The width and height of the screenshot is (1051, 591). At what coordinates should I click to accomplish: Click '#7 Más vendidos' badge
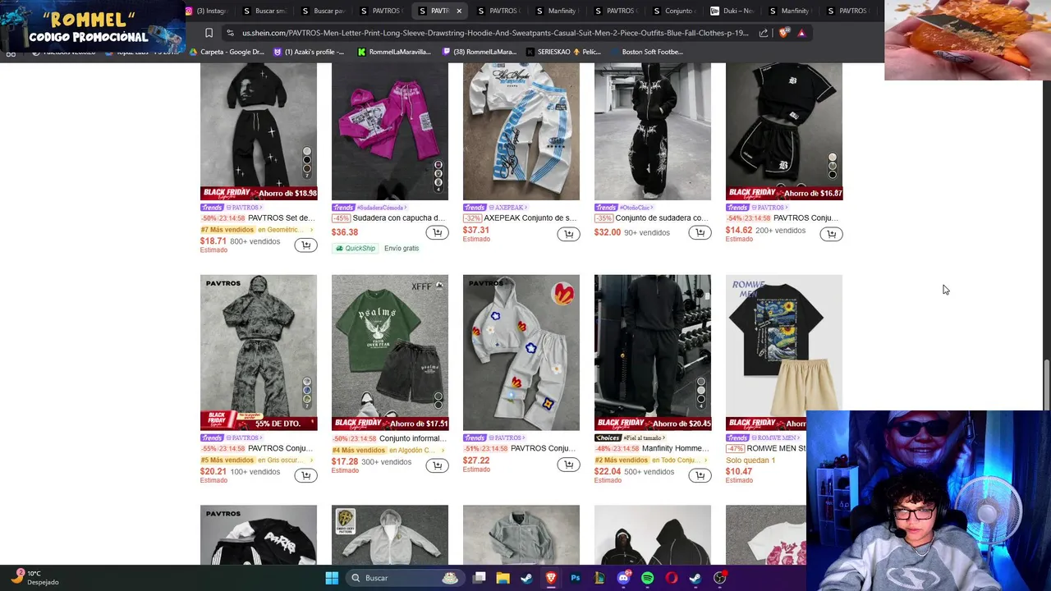tap(227, 230)
